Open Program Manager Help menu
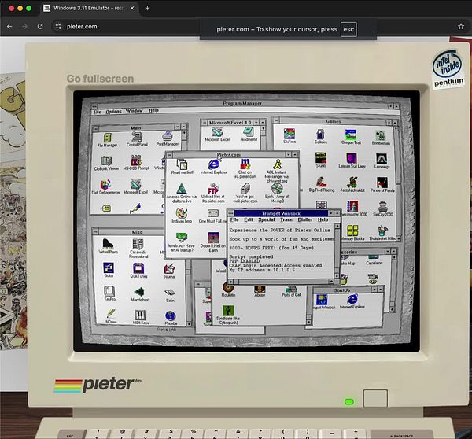The width and height of the screenshot is (472, 439). 153,110
